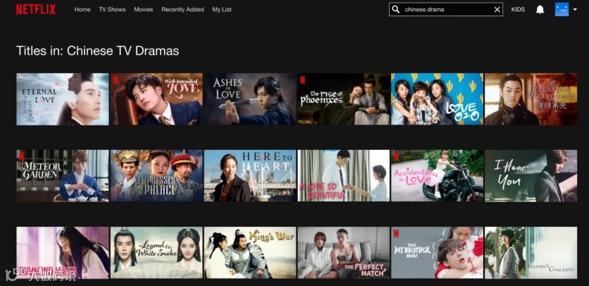The image size is (589, 286).
Task: Open Autumn's Concerto thumbnail
Action: [531, 253]
